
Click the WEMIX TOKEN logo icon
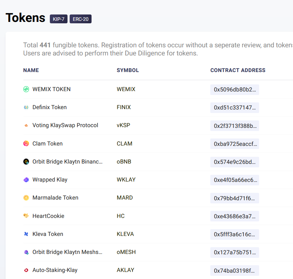26,89
